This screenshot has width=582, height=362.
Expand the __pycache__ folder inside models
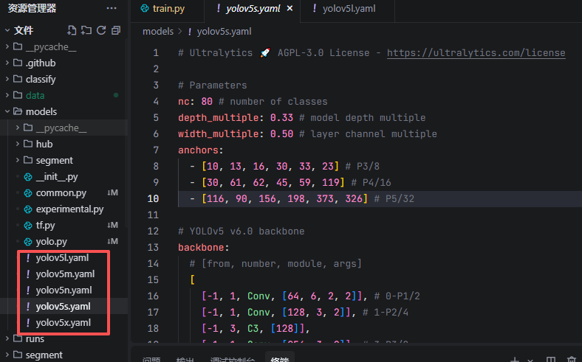pos(61,128)
